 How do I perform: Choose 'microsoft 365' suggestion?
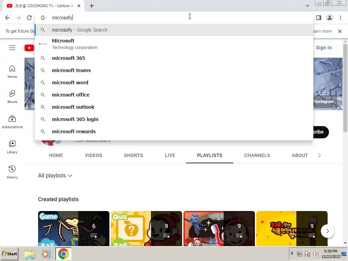coord(174,58)
